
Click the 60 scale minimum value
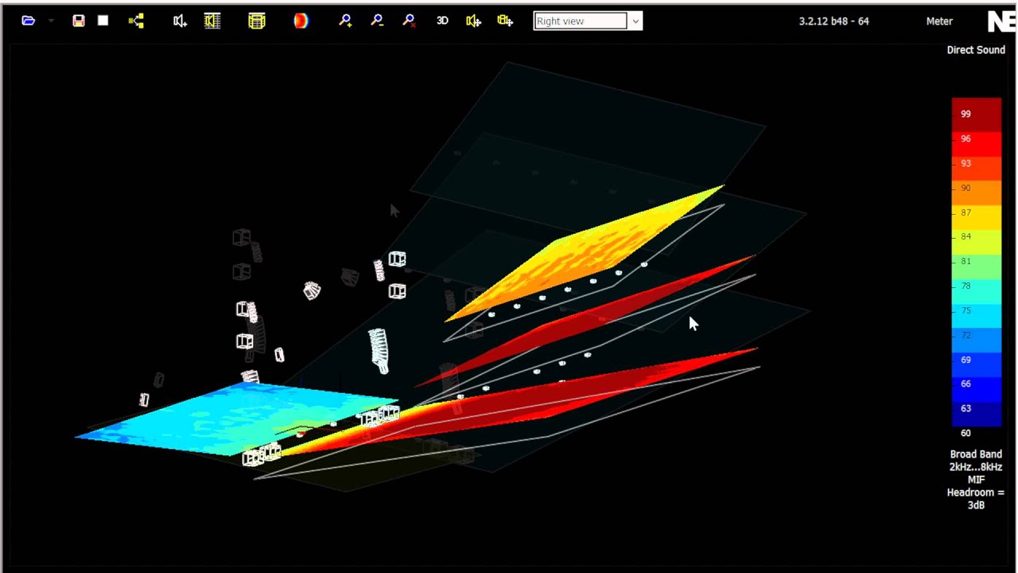pos(966,433)
